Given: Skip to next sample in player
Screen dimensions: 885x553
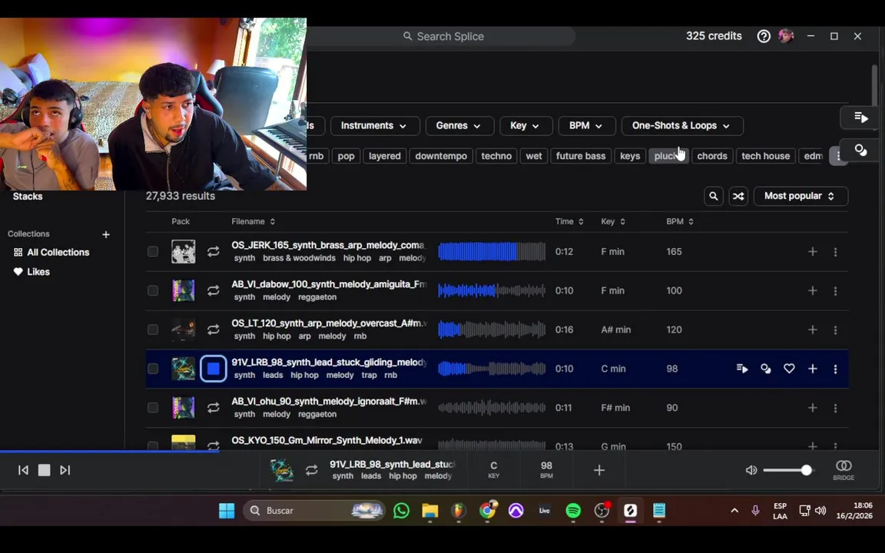Looking at the screenshot, I should pos(65,470).
